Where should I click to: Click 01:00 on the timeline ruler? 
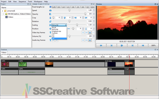[x=52, y=57]
